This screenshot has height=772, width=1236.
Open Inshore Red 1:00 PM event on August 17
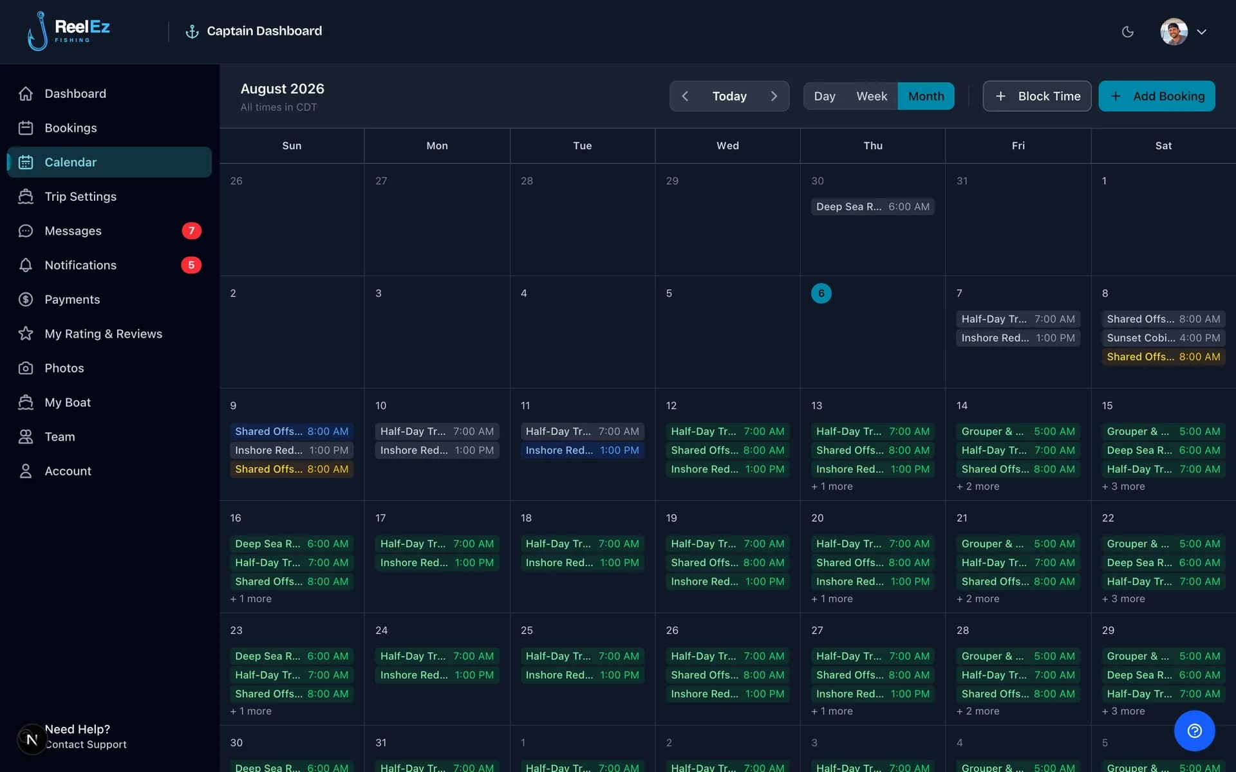pos(437,562)
